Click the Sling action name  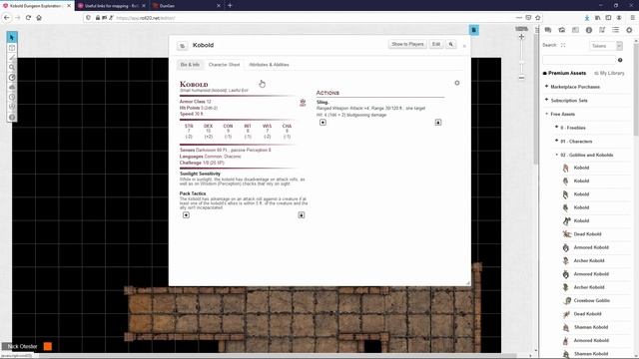click(321, 102)
